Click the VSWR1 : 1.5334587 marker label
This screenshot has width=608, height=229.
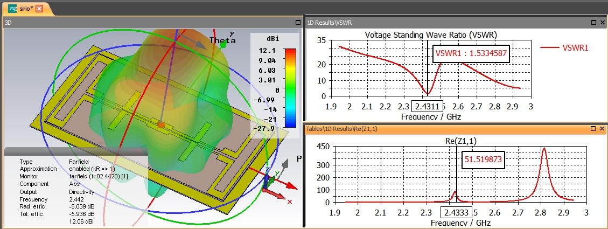[471, 53]
